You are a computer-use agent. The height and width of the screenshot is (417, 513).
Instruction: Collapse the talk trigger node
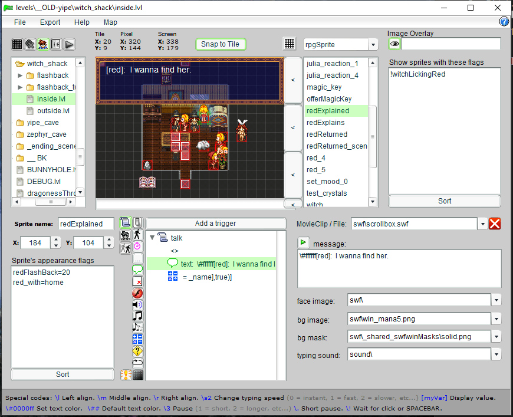tap(153, 238)
